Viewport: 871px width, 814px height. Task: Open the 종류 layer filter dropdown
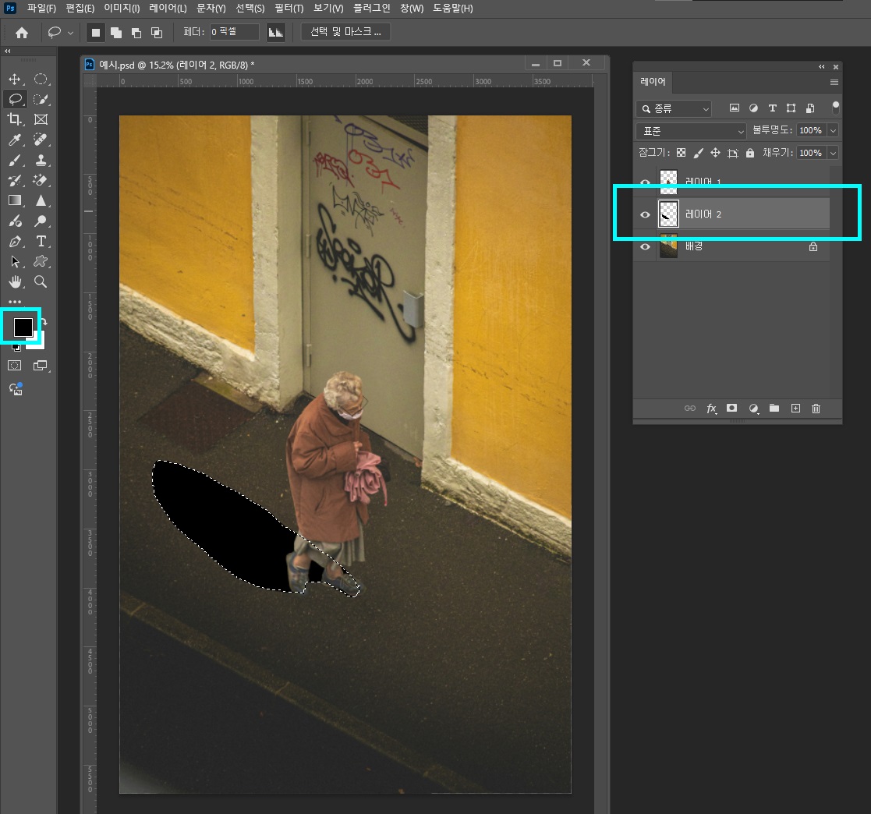point(674,109)
